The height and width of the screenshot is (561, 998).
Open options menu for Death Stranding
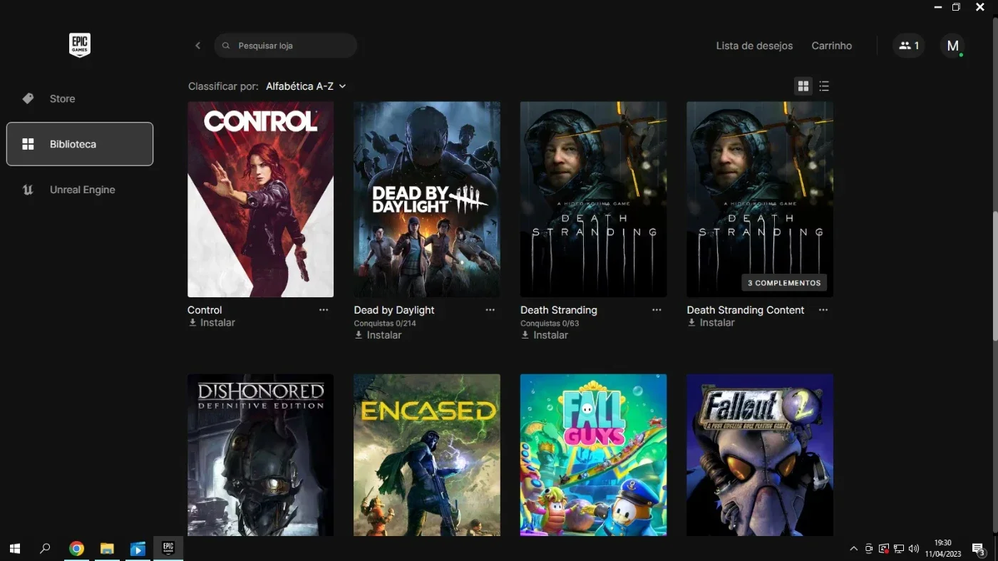pyautogui.click(x=657, y=310)
